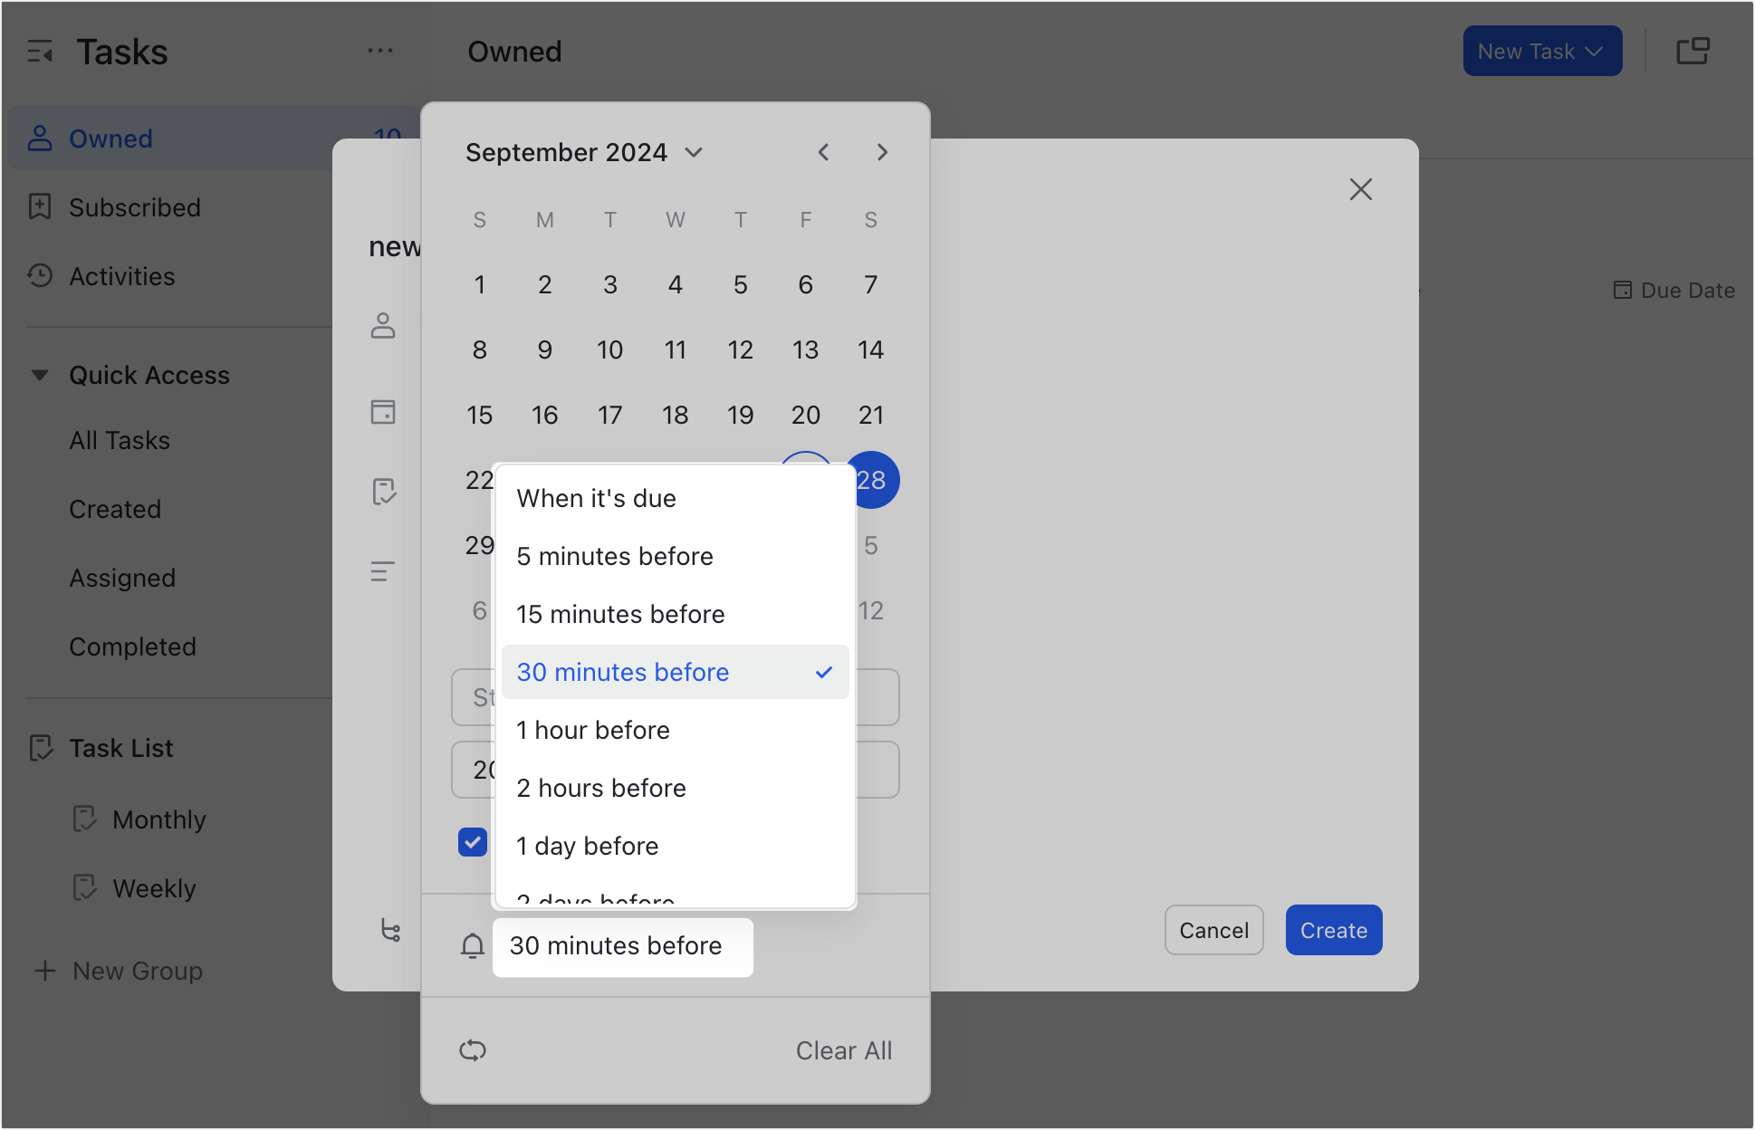Select the assignee icon in the task dialog
The image size is (1755, 1130).
tap(383, 328)
